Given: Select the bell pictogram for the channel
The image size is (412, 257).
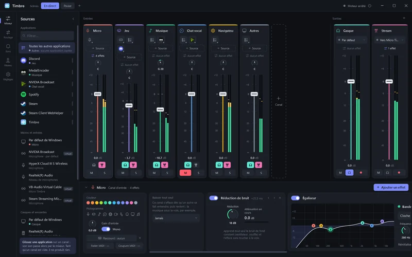Looking at the screenshot, I should click(127, 214).
